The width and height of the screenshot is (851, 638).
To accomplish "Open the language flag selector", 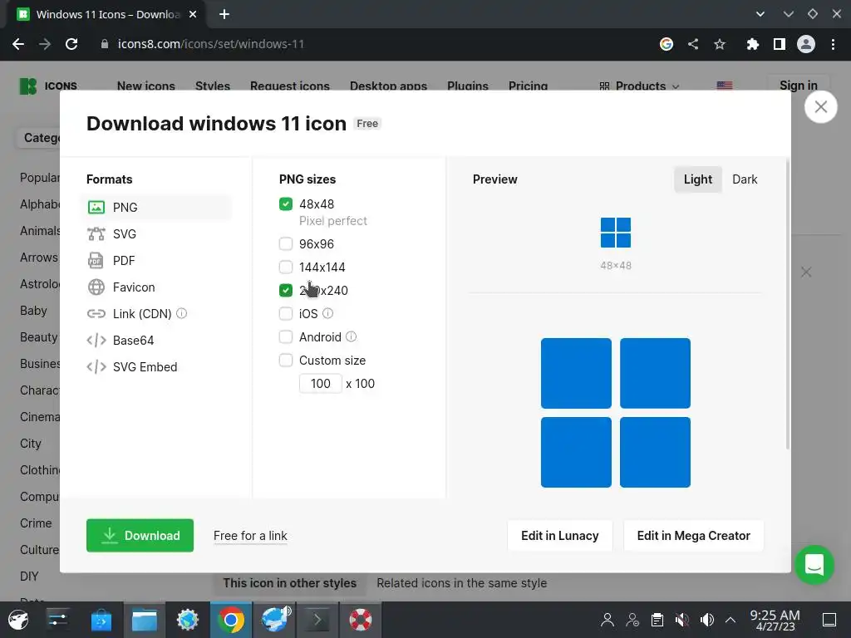I will [725, 86].
